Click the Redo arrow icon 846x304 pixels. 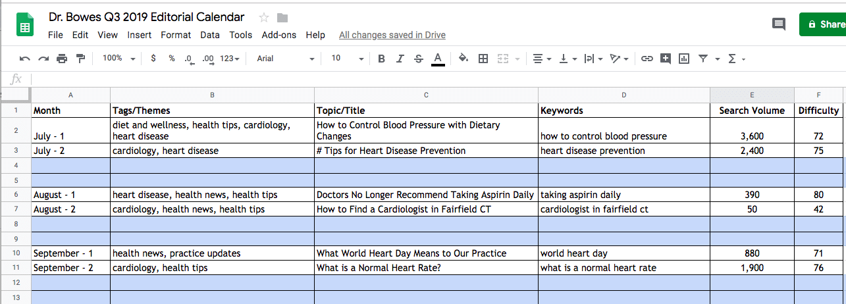(x=43, y=59)
